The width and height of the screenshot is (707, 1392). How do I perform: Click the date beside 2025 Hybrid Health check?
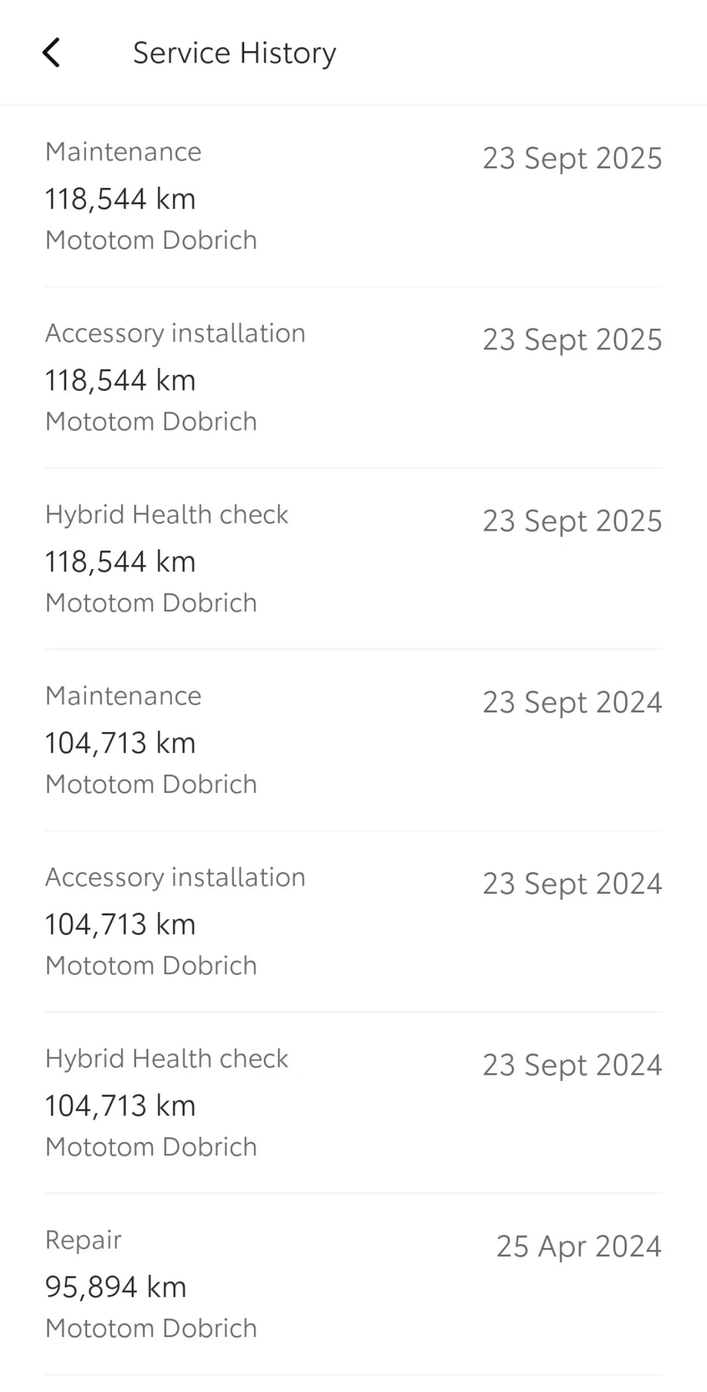tap(572, 521)
